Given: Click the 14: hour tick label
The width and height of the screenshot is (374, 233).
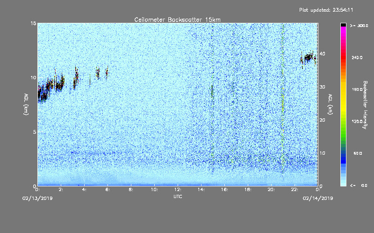Looking at the screenshot, I should [x=201, y=190].
